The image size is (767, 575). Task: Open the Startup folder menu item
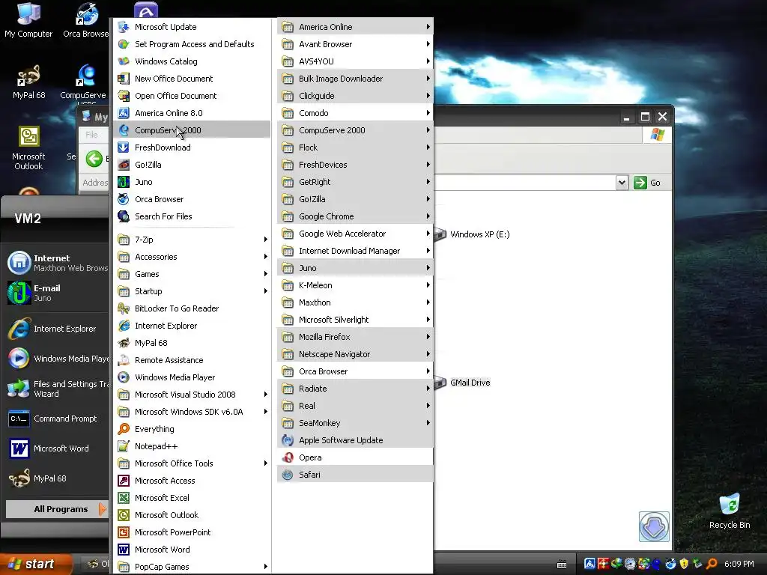pyautogui.click(x=192, y=291)
